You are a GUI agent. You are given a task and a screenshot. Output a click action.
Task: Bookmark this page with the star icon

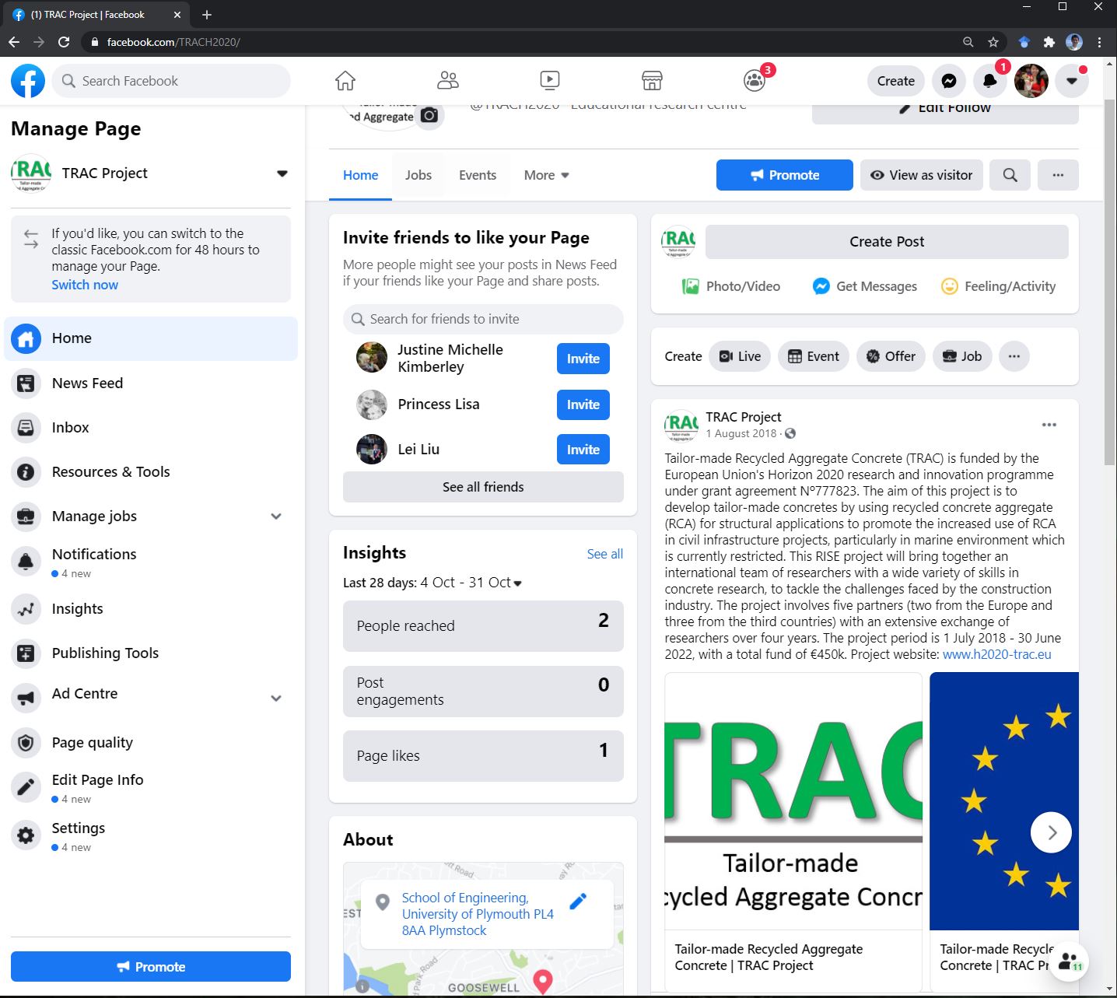point(993,42)
